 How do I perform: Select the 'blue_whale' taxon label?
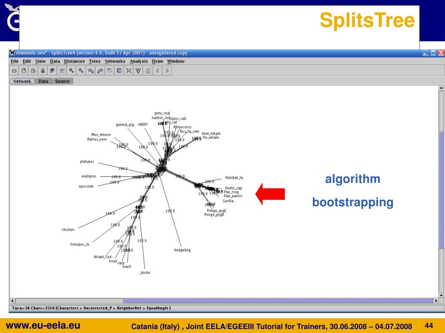(211, 134)
